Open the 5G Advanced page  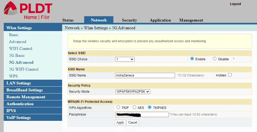(x=21, y=62)
